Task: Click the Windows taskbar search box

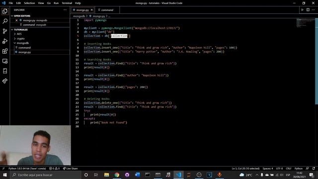Action: 45,175
